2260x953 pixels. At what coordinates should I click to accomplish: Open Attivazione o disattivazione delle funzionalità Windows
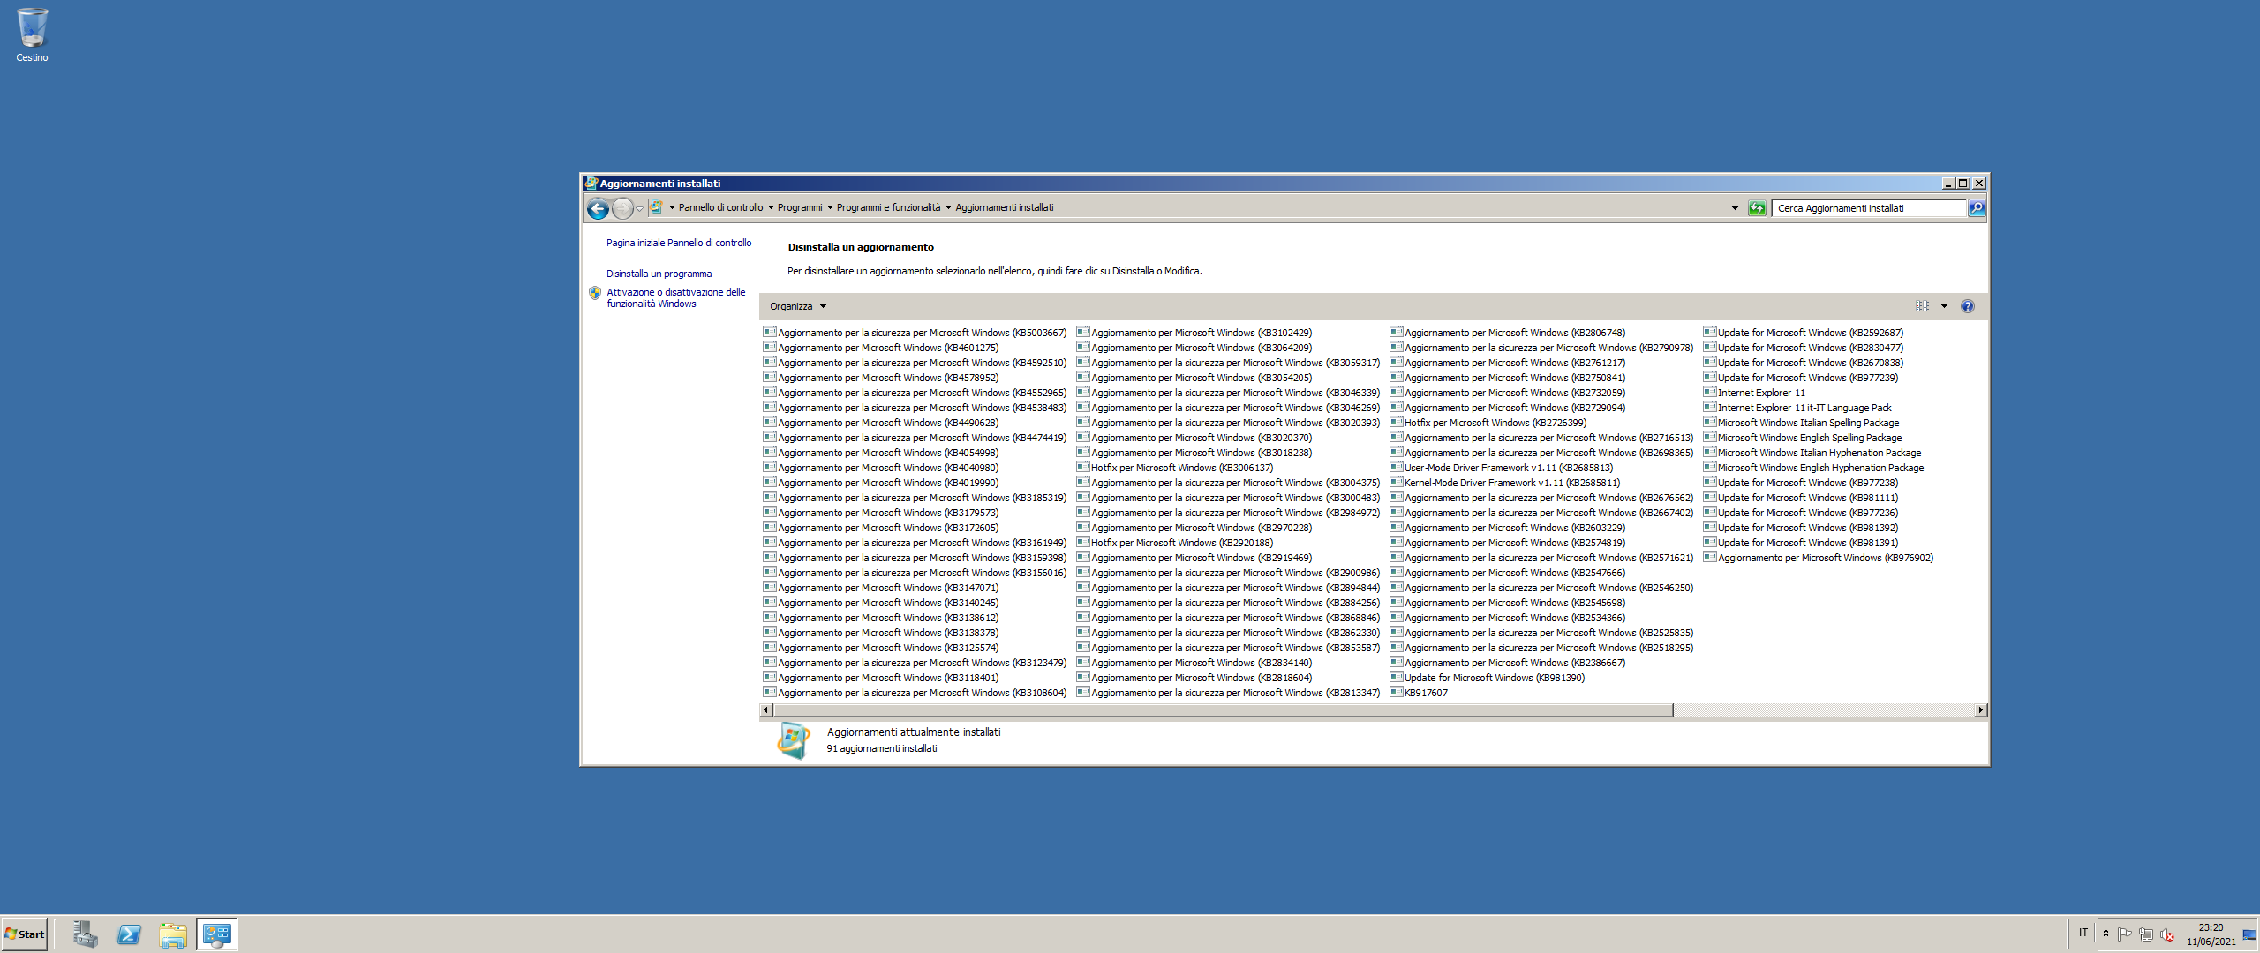675,298
